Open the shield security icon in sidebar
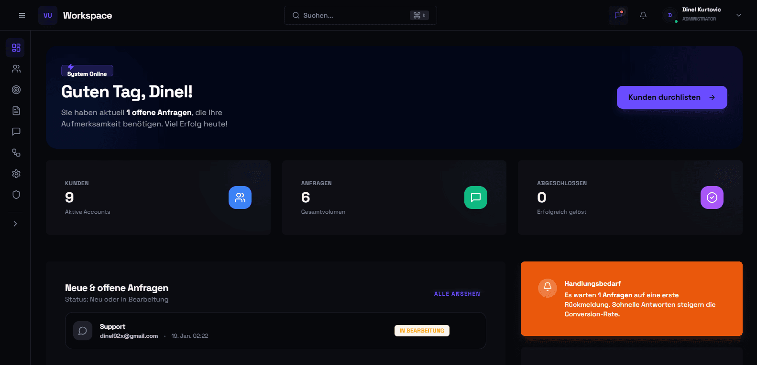Viewport: 757px width, 365px height. click(16, 195)
